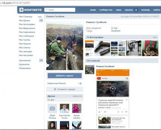
Task: Click post author name Рамиль Гусейнли
Action: [x=105, y=66]
